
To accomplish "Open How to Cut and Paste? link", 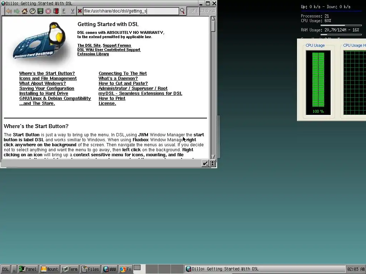I will (123, 83).
